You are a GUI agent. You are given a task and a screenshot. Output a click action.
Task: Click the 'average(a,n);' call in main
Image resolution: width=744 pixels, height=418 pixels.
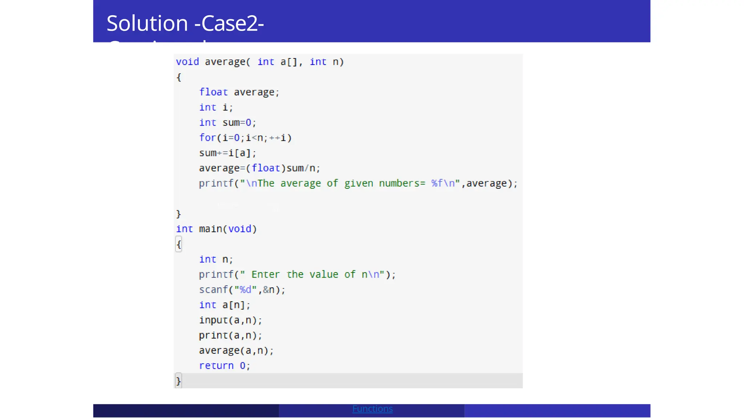click(236, 351)
